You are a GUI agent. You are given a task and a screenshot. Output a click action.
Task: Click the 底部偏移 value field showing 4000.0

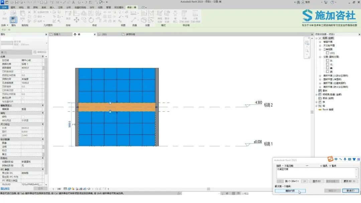tap(31, 68)
